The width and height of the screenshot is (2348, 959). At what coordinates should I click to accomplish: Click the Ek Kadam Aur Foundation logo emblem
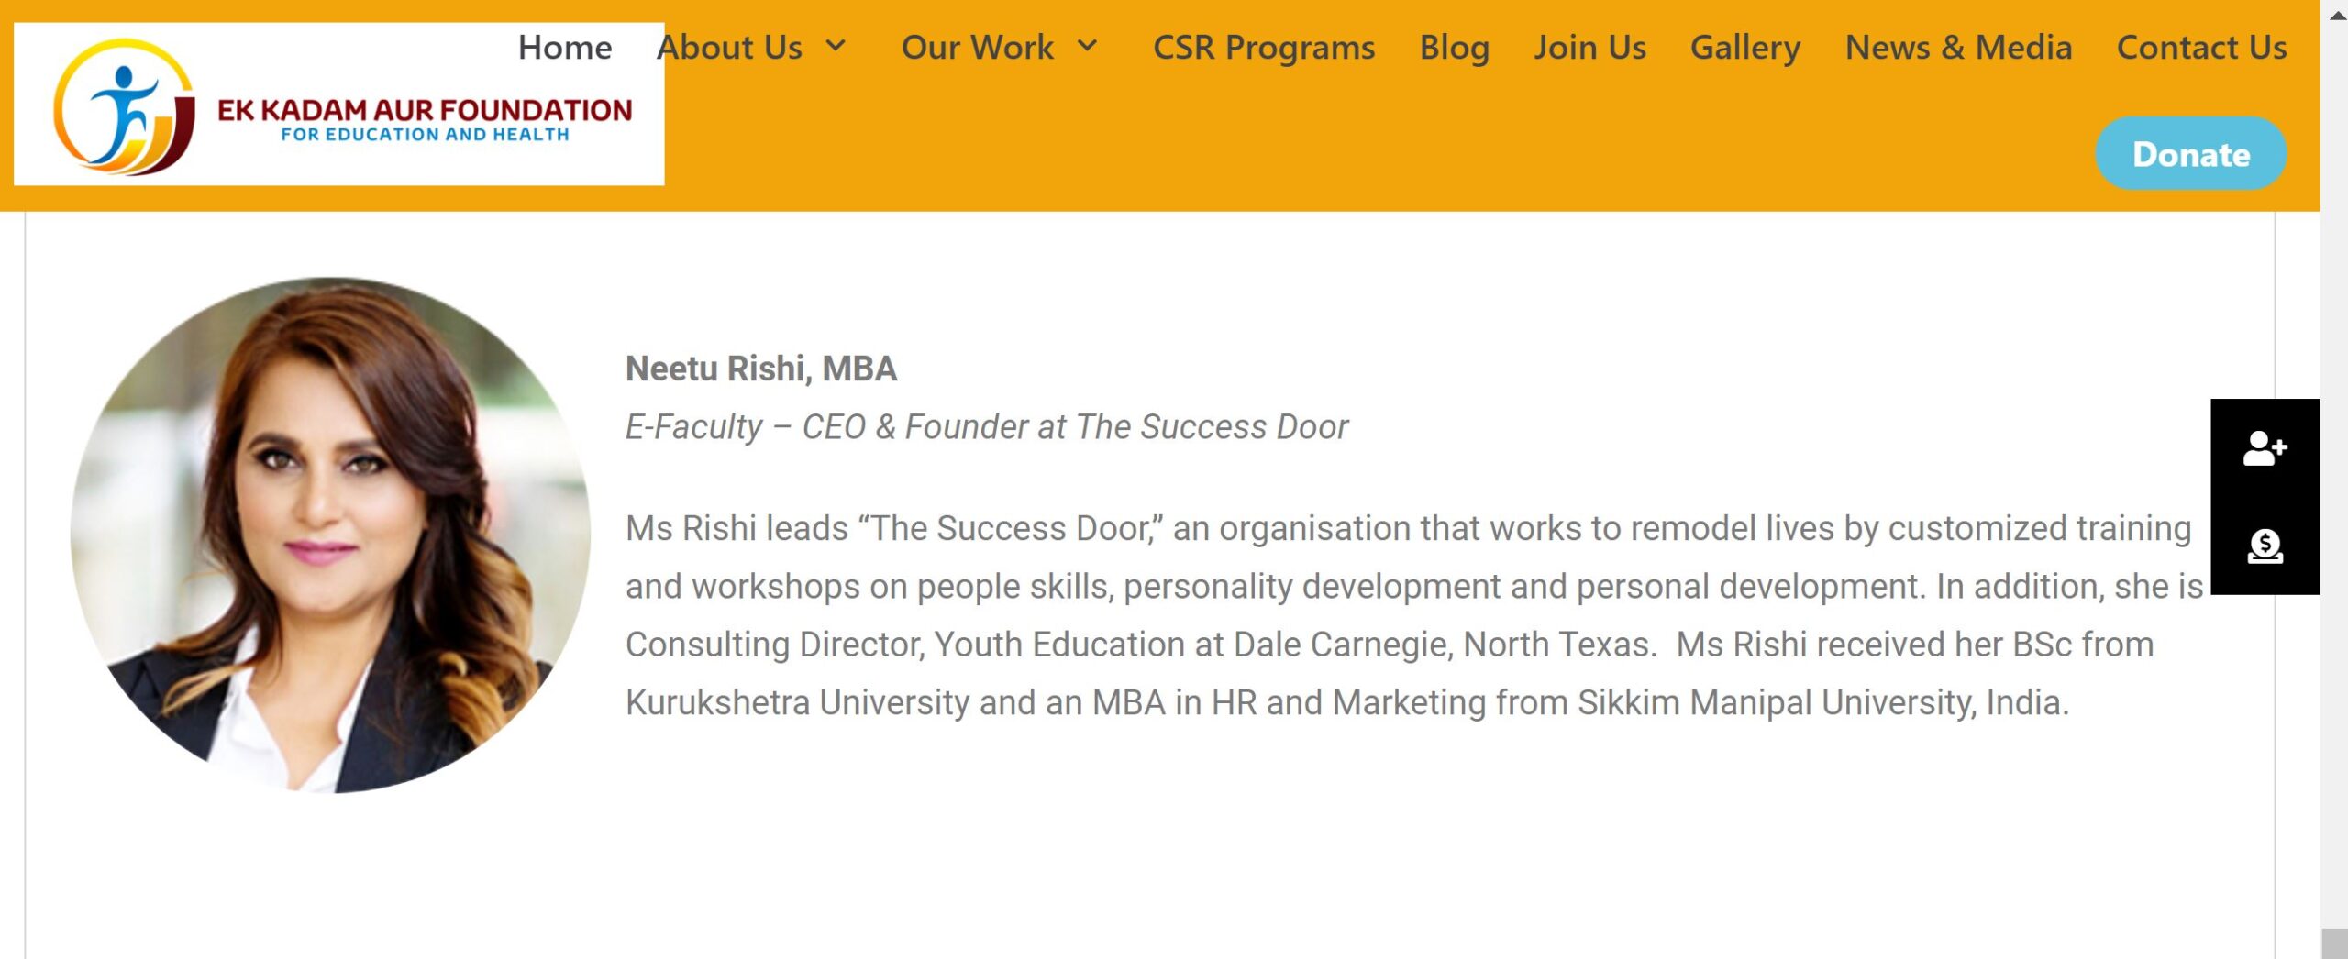click(124, 106)
